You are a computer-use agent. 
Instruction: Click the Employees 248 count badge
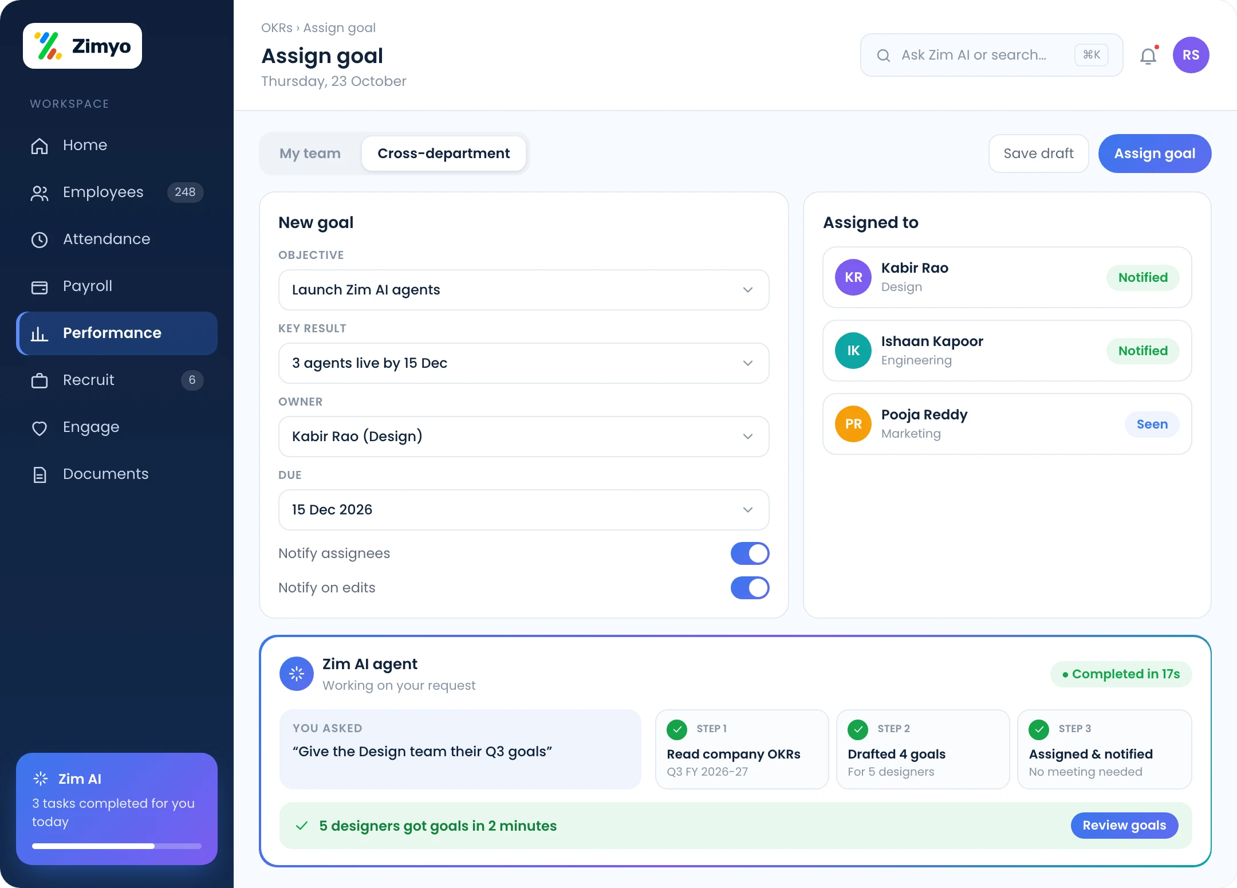coord(185,192)
